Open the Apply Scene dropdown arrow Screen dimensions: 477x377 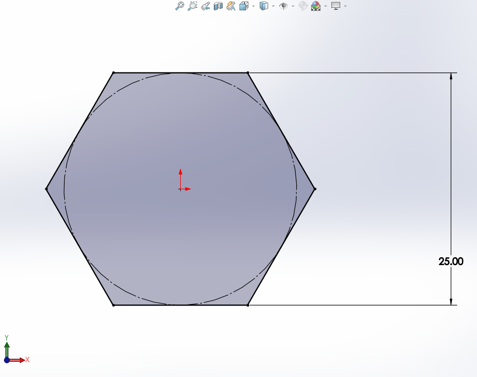pos(325,6)
